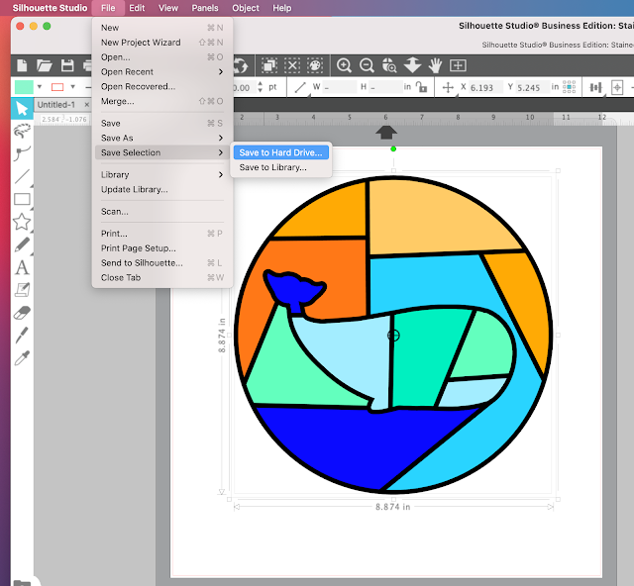Select the Rectangle drawing tool

tap(22, 199)
